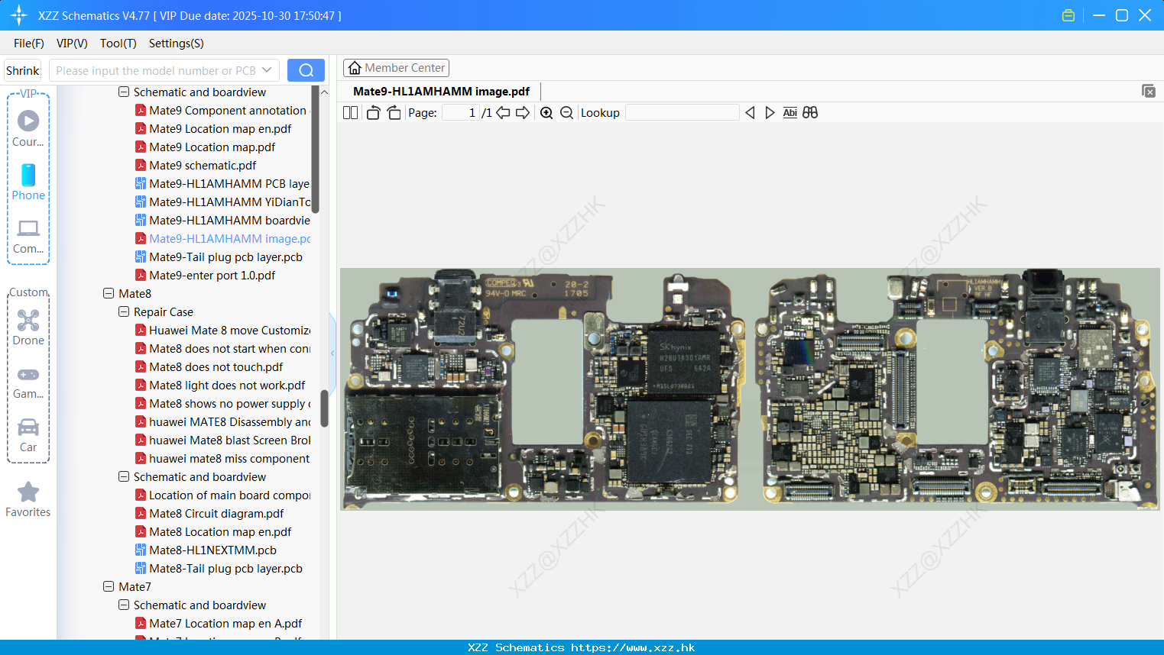The image size is (1164, 655).
Task: Zoom out of the PDF
Action: click(x=566, y=113)
